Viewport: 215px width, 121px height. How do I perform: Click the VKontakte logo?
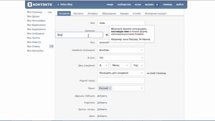coord(40,4)
